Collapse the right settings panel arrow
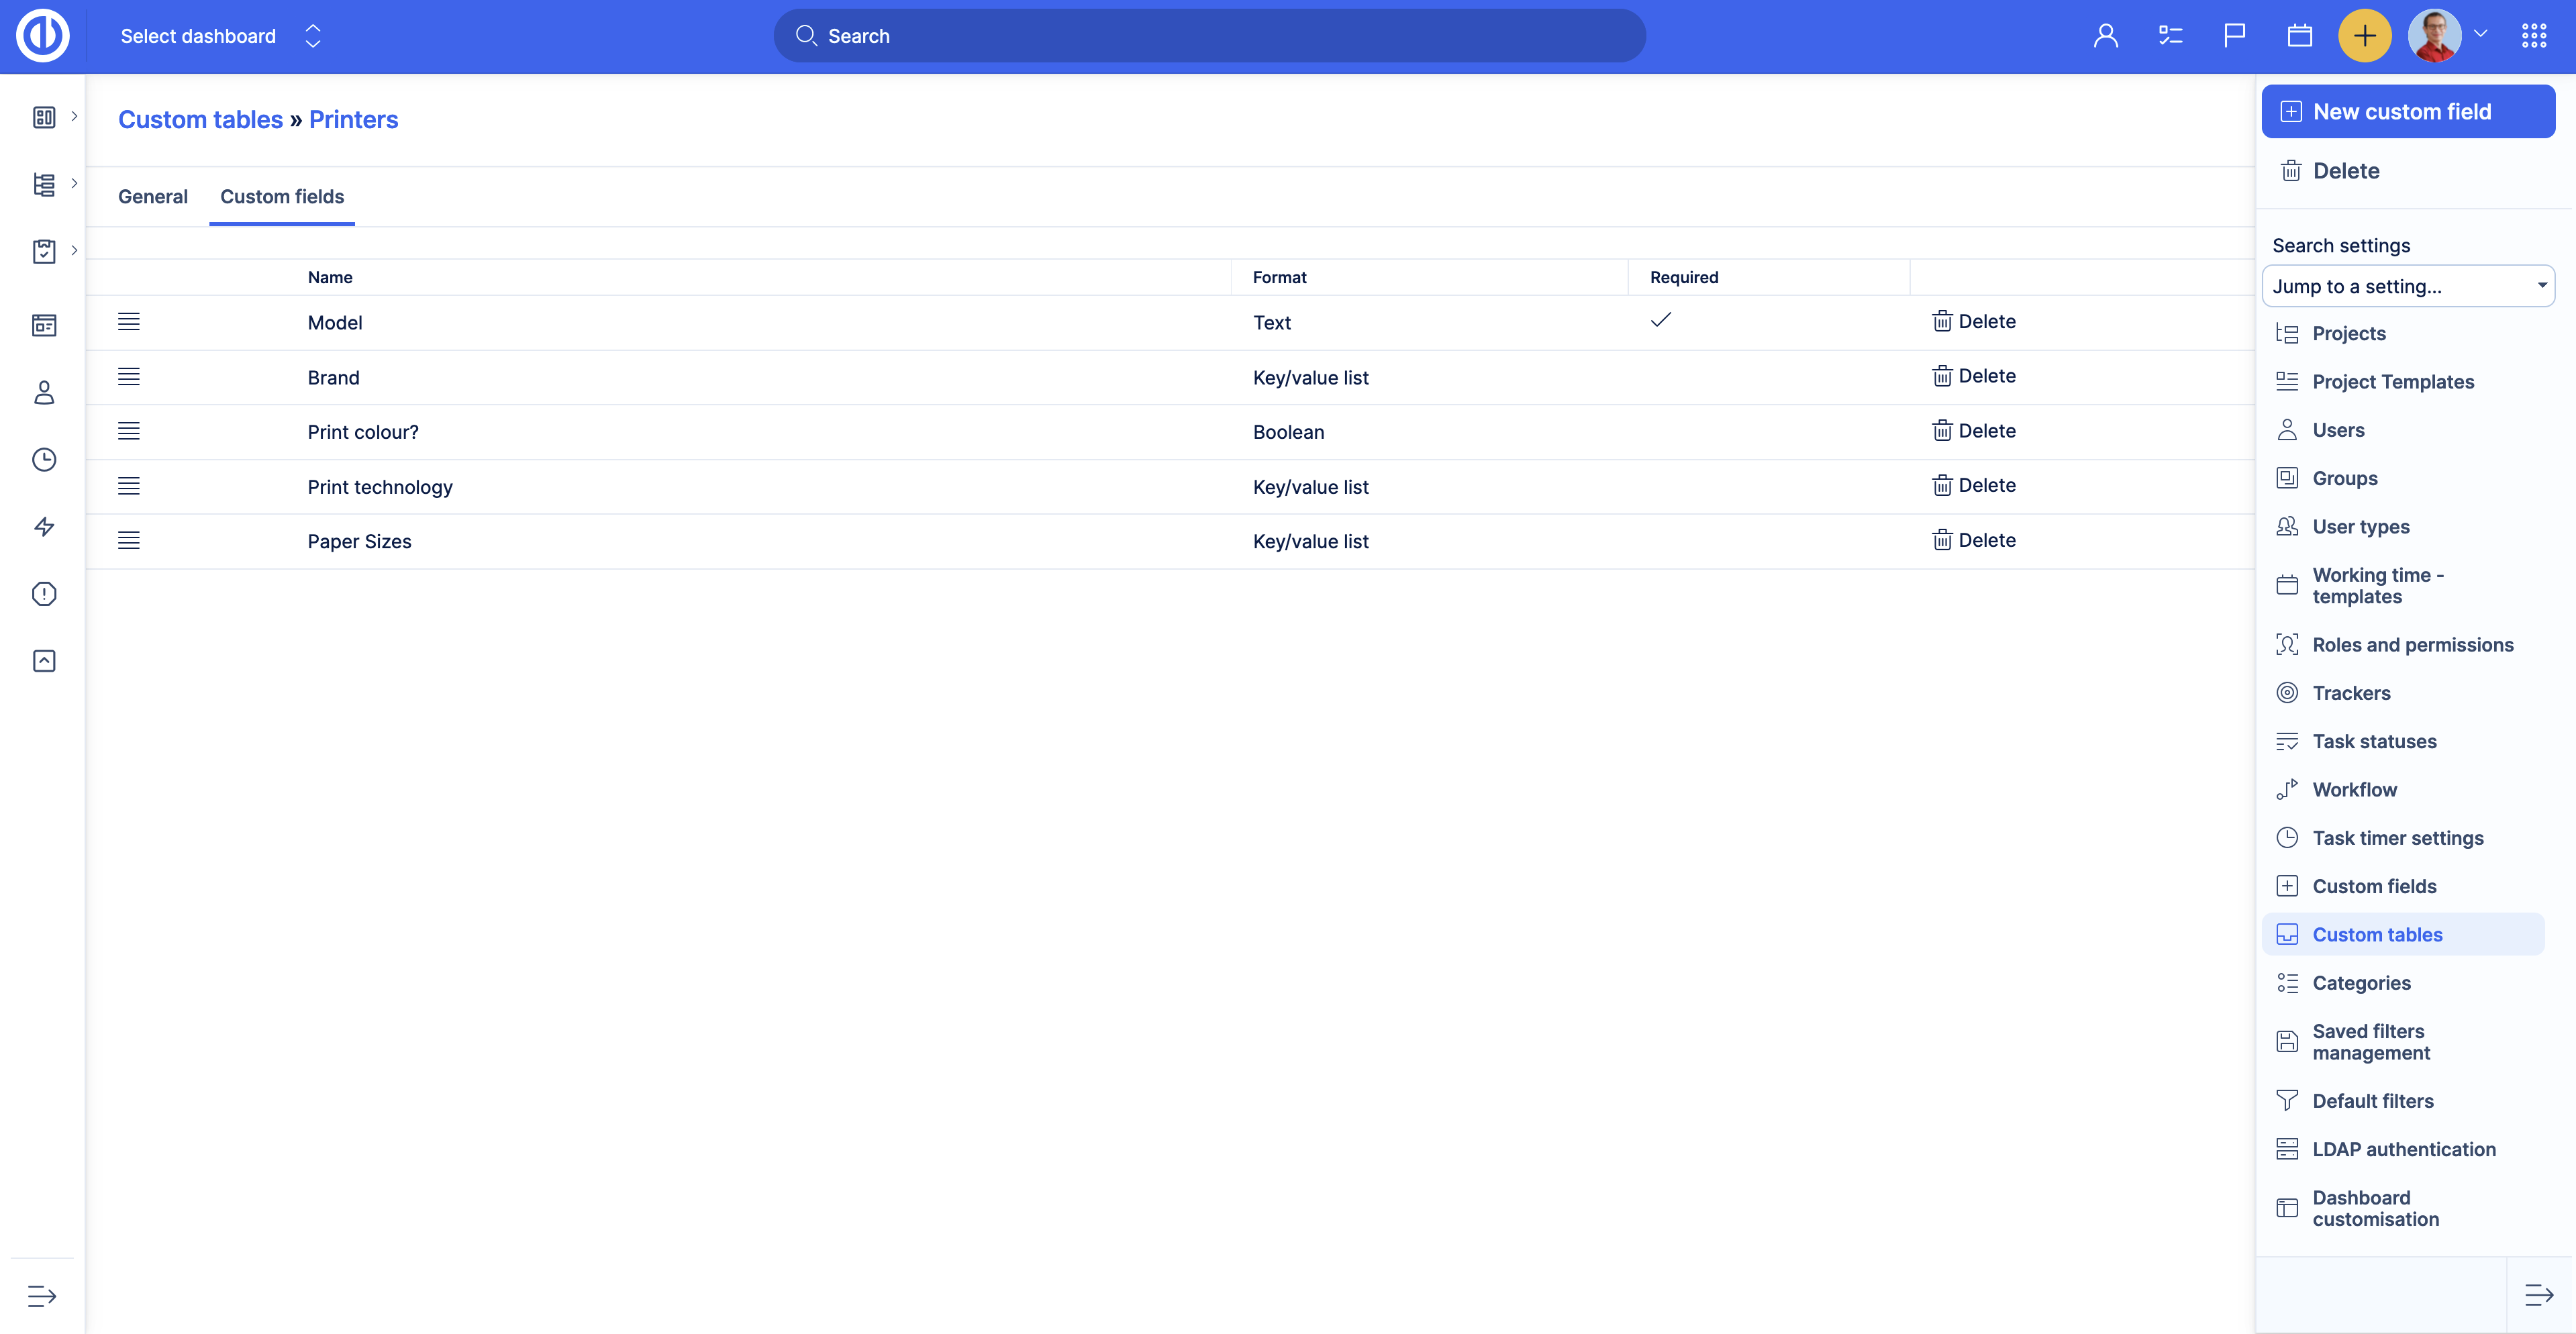2576x1334 pixels. pos(2538,1295)
